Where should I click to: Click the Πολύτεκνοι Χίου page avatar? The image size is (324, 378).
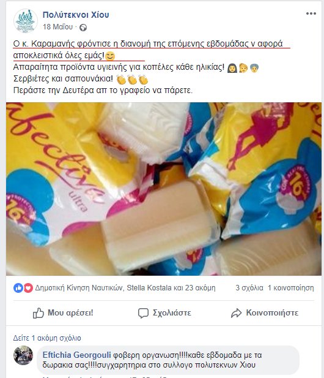click(26, 21)
